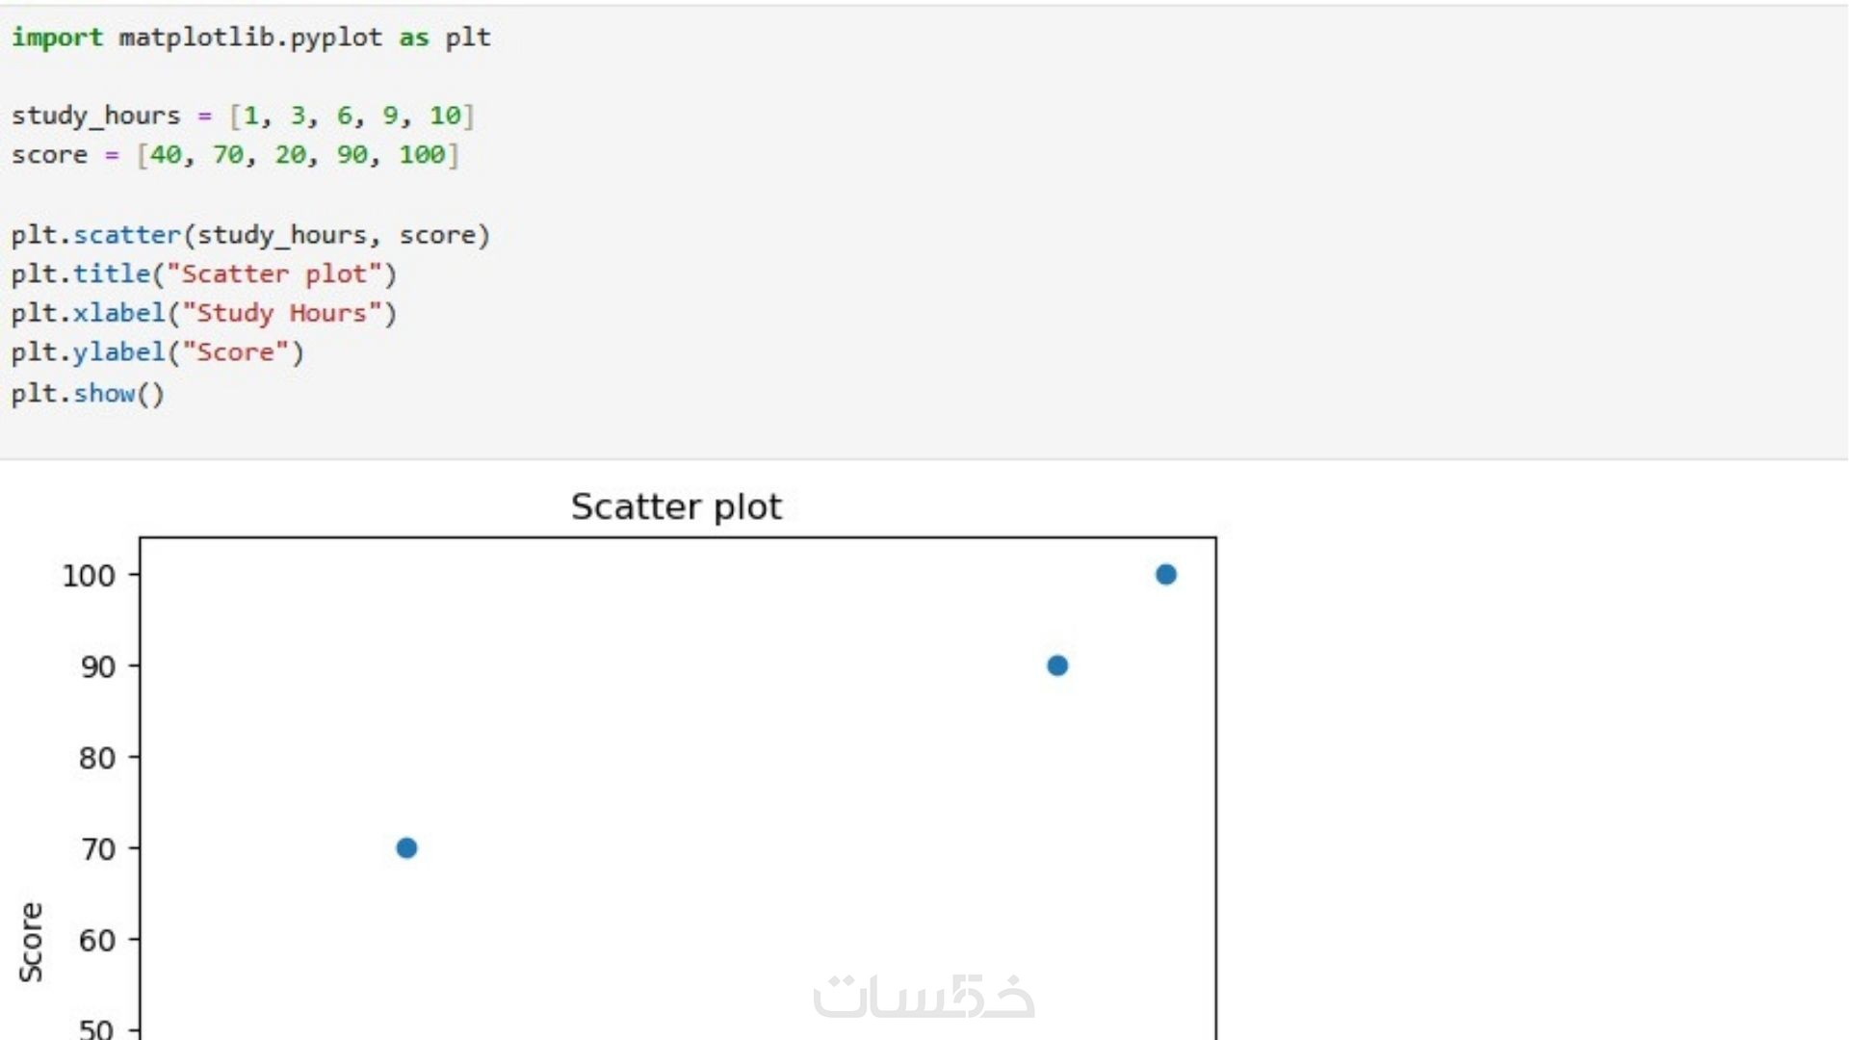Viewport: 1849px width, 1040px height.
Task: Click the Arabic watermark logo on the plot
Action: coord(923,997)
